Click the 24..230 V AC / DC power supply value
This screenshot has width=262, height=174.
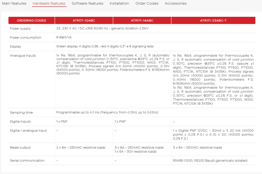[x=102, y=28]
